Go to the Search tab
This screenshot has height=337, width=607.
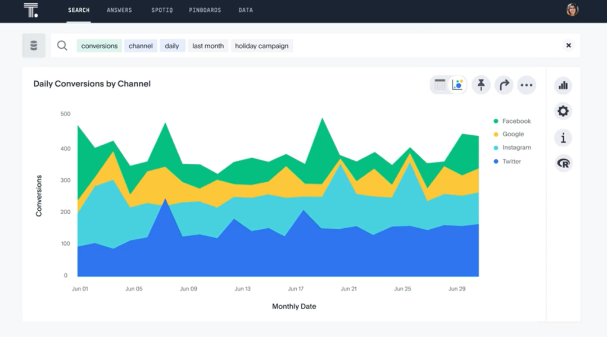pos(79,10)
